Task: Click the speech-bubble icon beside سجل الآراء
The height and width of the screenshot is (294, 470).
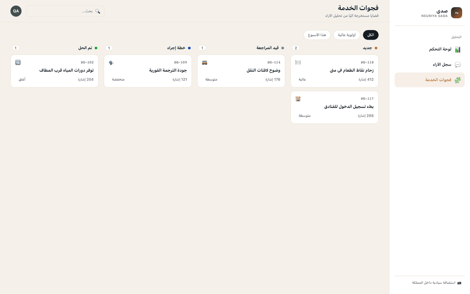Action: [x=458, y=64]
